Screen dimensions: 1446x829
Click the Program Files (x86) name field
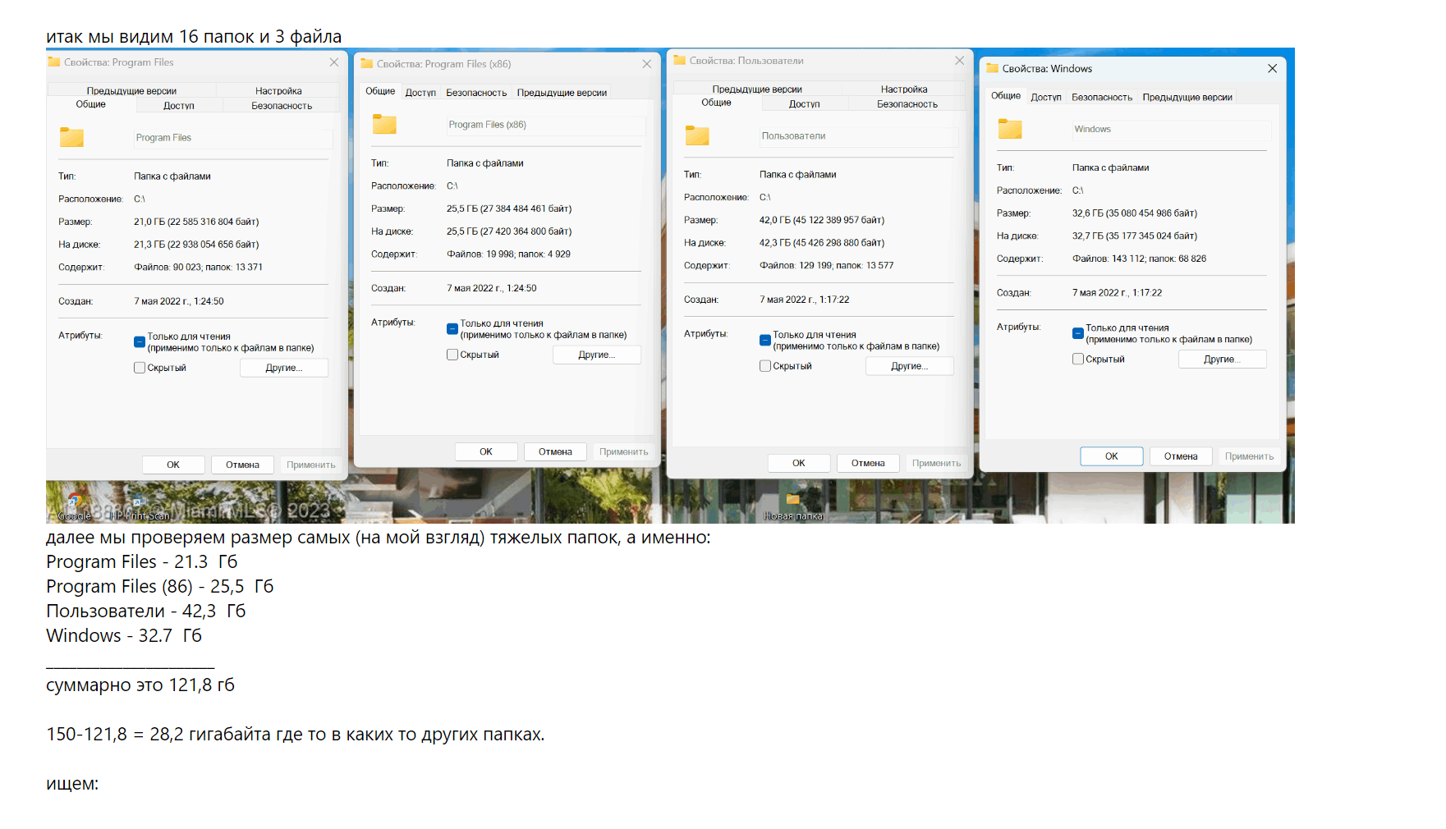[x=546, y=125]
